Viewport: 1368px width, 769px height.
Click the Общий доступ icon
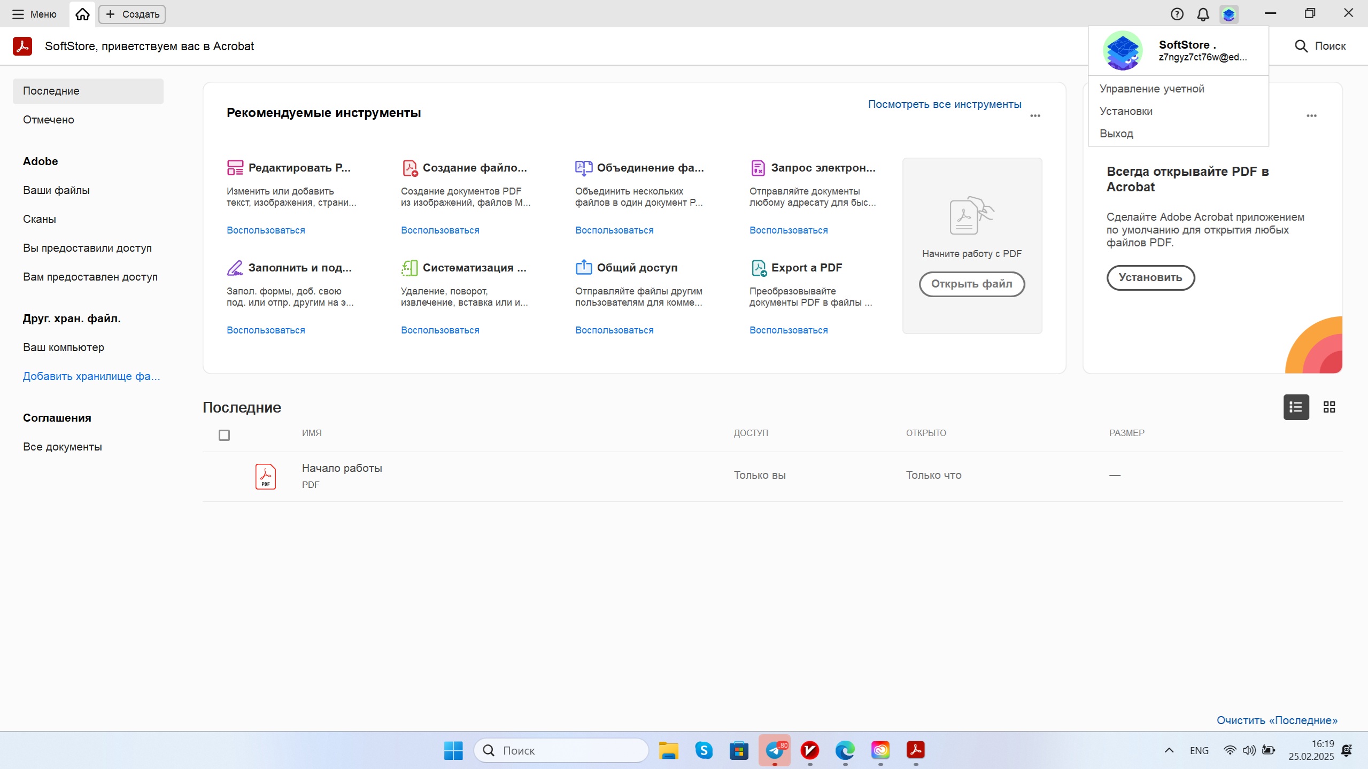coord(584,268)
